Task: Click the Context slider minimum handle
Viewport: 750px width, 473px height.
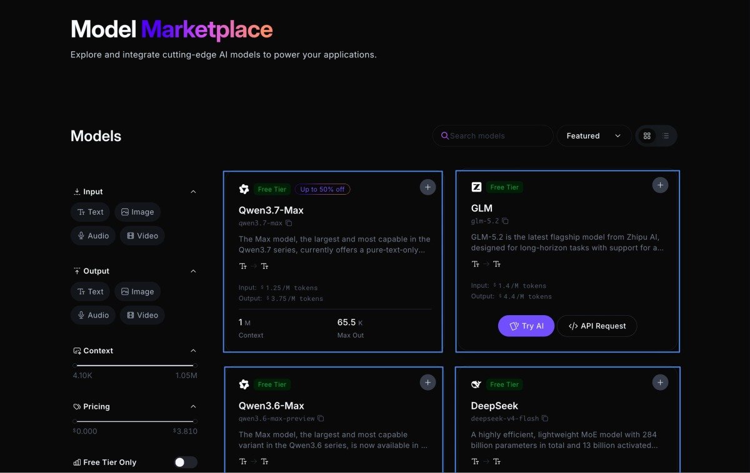Action: (75, 365)
